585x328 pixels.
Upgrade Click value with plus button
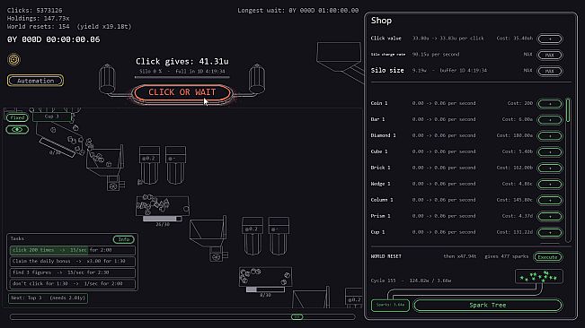point(550,39)
